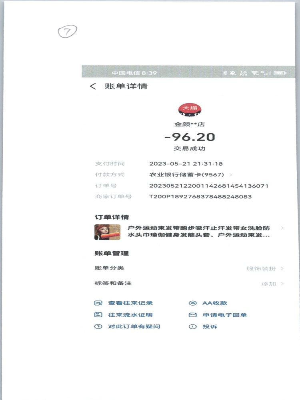Image resolution: width=300 pixels, height=400 pixels.
Task: Tap the Wi-Fi status icon
Action: [x=254, y=73]
